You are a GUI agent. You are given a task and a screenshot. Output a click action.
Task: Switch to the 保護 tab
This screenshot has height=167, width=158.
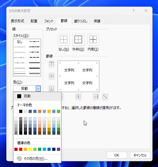pyautogui.click(x=97, y=21)
